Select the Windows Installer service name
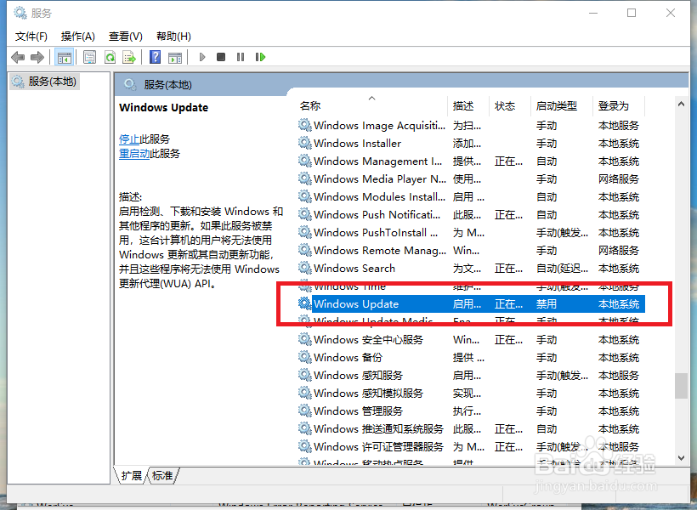697x510 pixels. (x=357, y=143)
